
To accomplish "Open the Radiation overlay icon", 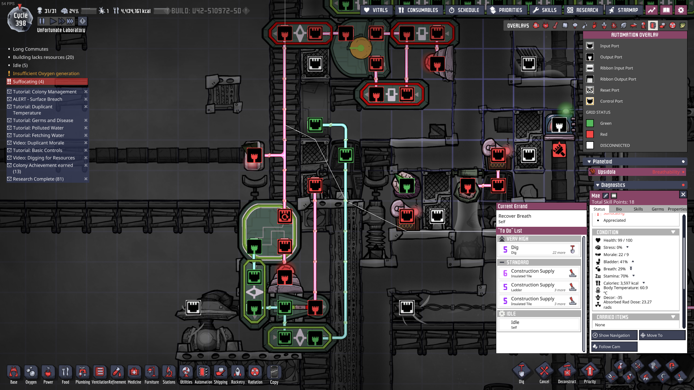I will [673, 25].
